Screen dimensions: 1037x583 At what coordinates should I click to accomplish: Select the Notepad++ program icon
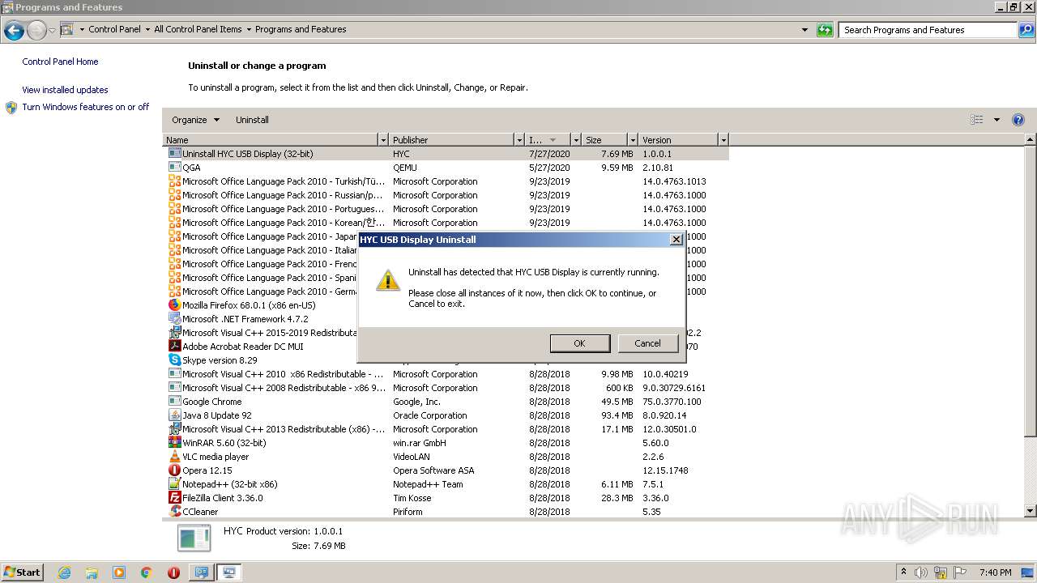click(x=174, y=484)
